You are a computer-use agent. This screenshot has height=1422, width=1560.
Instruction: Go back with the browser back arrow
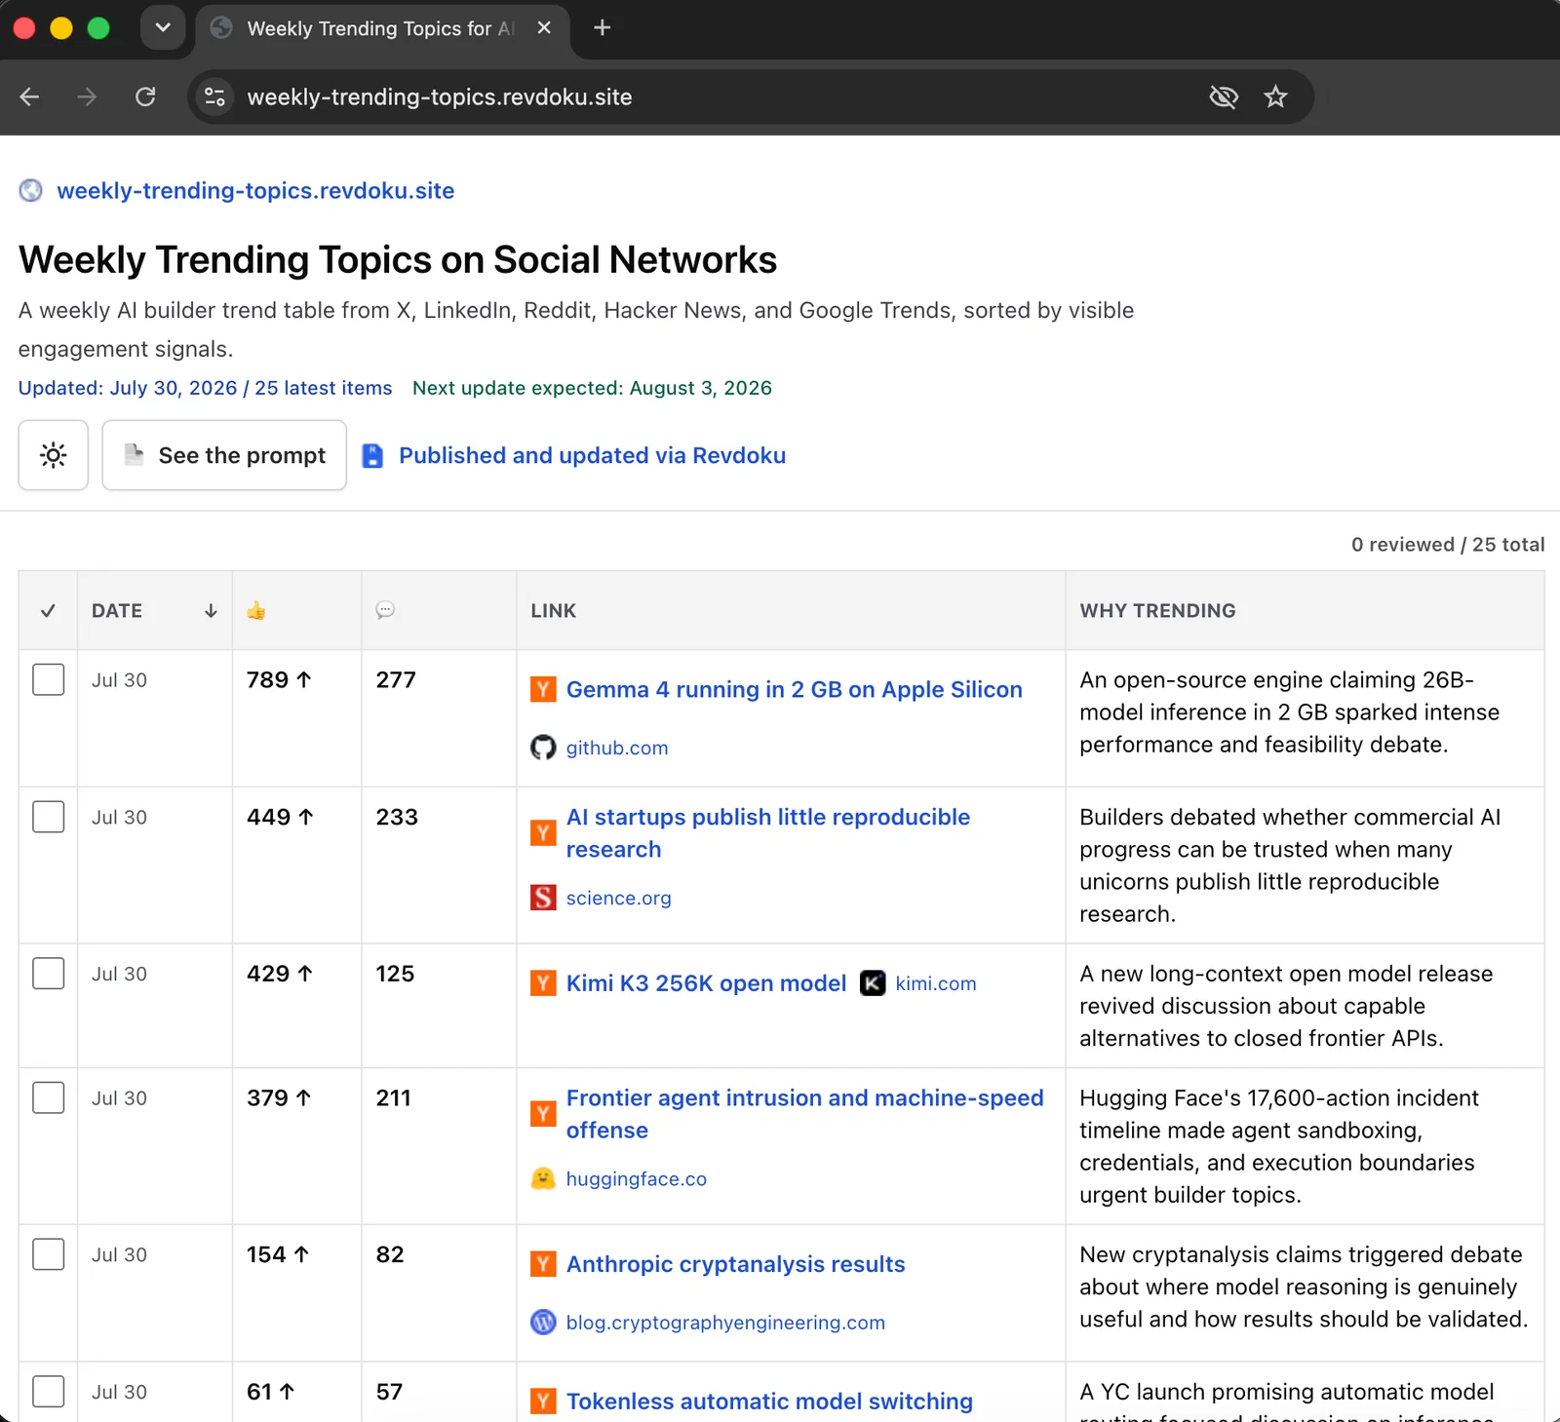point(29,96)
